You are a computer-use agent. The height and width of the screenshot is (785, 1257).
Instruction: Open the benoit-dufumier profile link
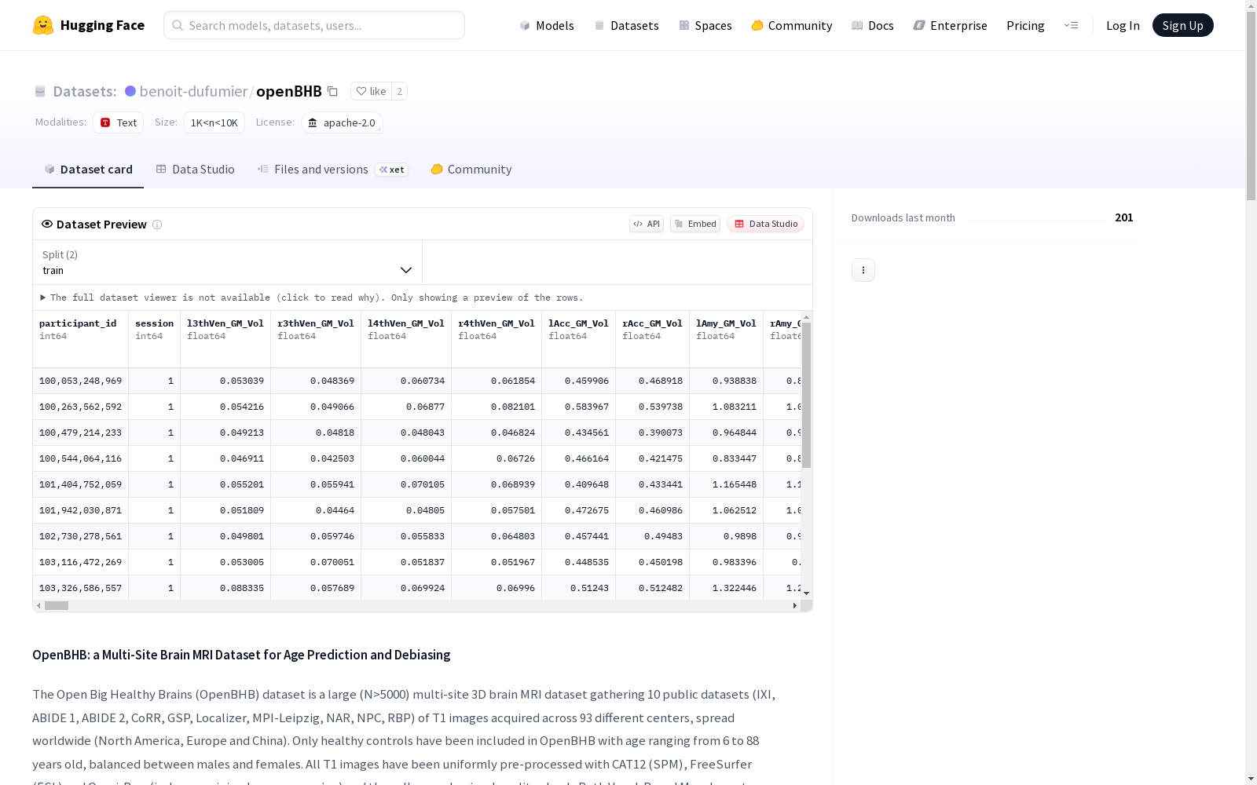pyautogui.click(x=193, y=91)
